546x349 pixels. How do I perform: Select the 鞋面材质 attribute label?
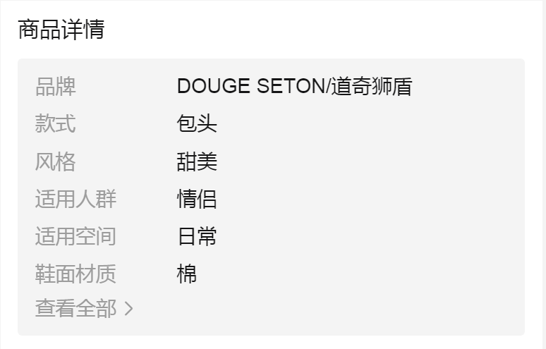point(76,274)
